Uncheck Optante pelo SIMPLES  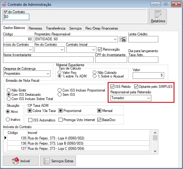tap(136, 87)
